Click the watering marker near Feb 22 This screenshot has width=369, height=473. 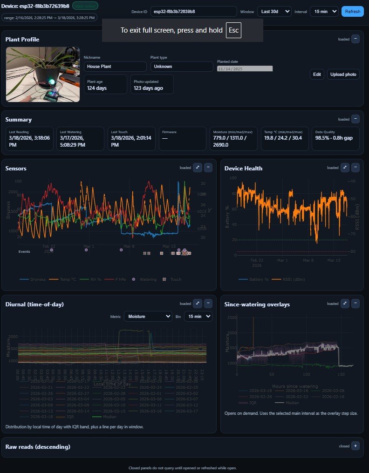click(52, 250)
